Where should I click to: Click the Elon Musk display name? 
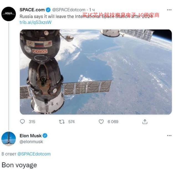tap(30, 136)
